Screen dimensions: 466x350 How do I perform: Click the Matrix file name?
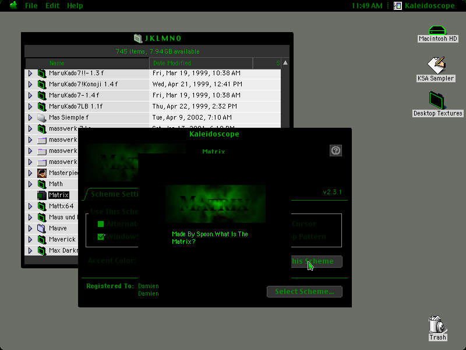[59, 195]
